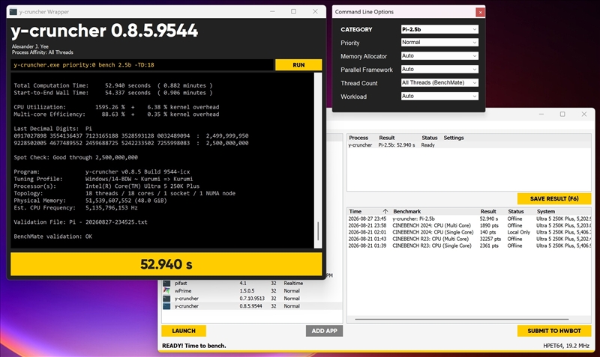
Task: Click the y-cruncher 0.8.5.9544 row icon
Action: pyautogui.click(x=166, y=306)
